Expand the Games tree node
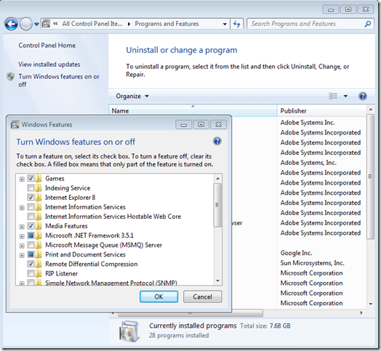Viewport: 381px width, 351px height. [22, 179]
